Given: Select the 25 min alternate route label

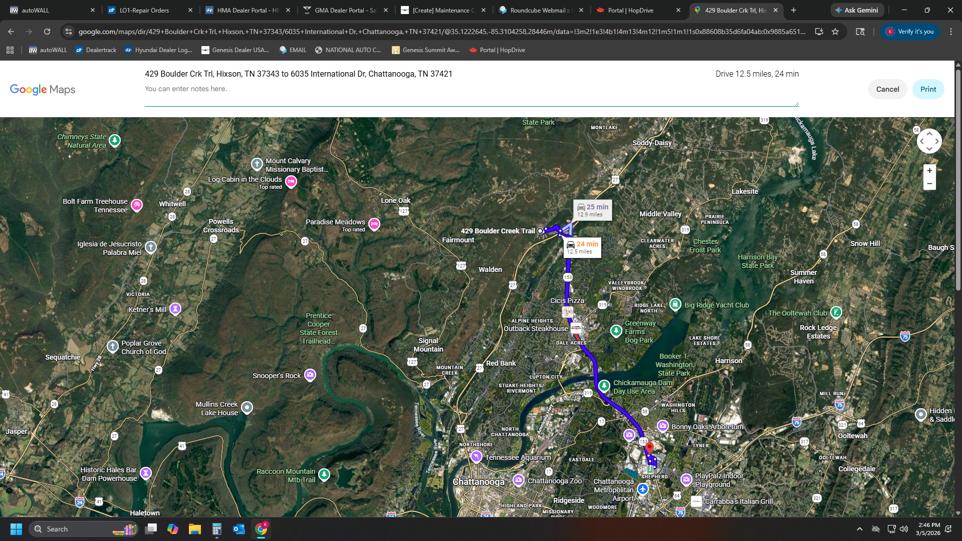Looking at the screenshot, I should (x=592, y=210).
